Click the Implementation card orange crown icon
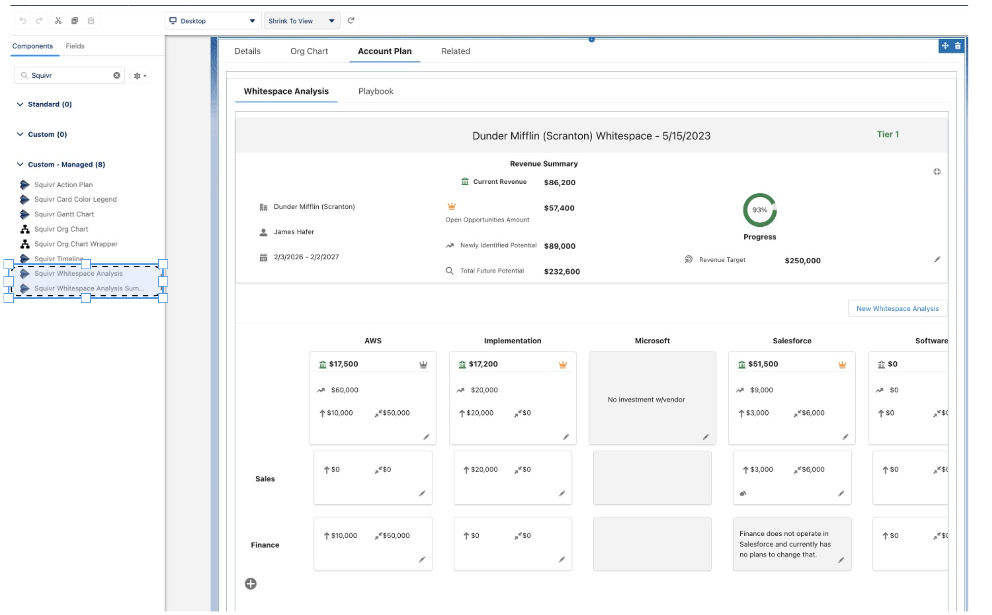992x615 pixels. [x=563, y=364]
